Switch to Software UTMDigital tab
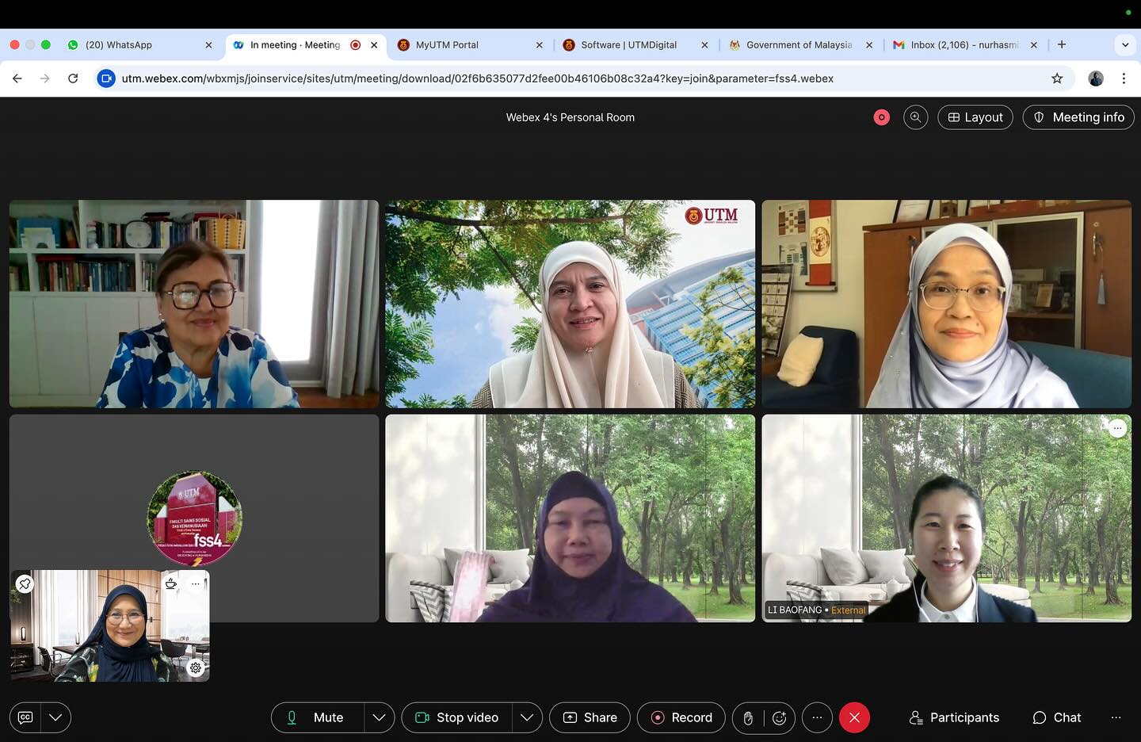This screenshot has height=742, width=1141. pyautogui.click(x=635, y=45)
